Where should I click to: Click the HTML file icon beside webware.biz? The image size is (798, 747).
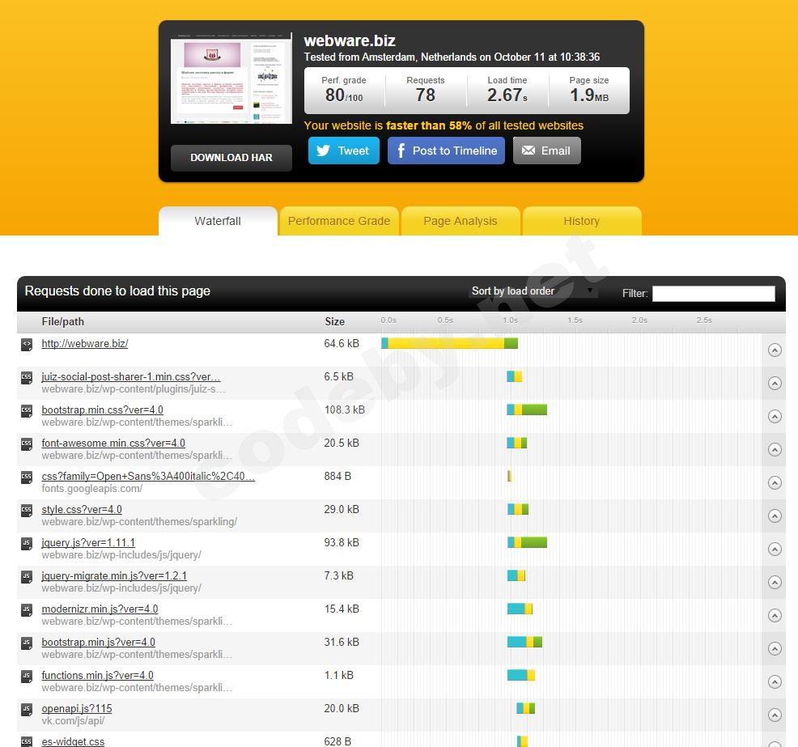tap(27, 344)
